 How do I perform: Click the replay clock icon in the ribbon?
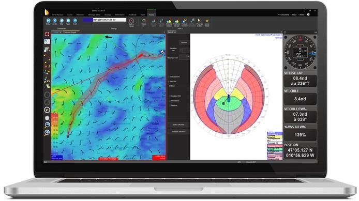tap(131, 21)
